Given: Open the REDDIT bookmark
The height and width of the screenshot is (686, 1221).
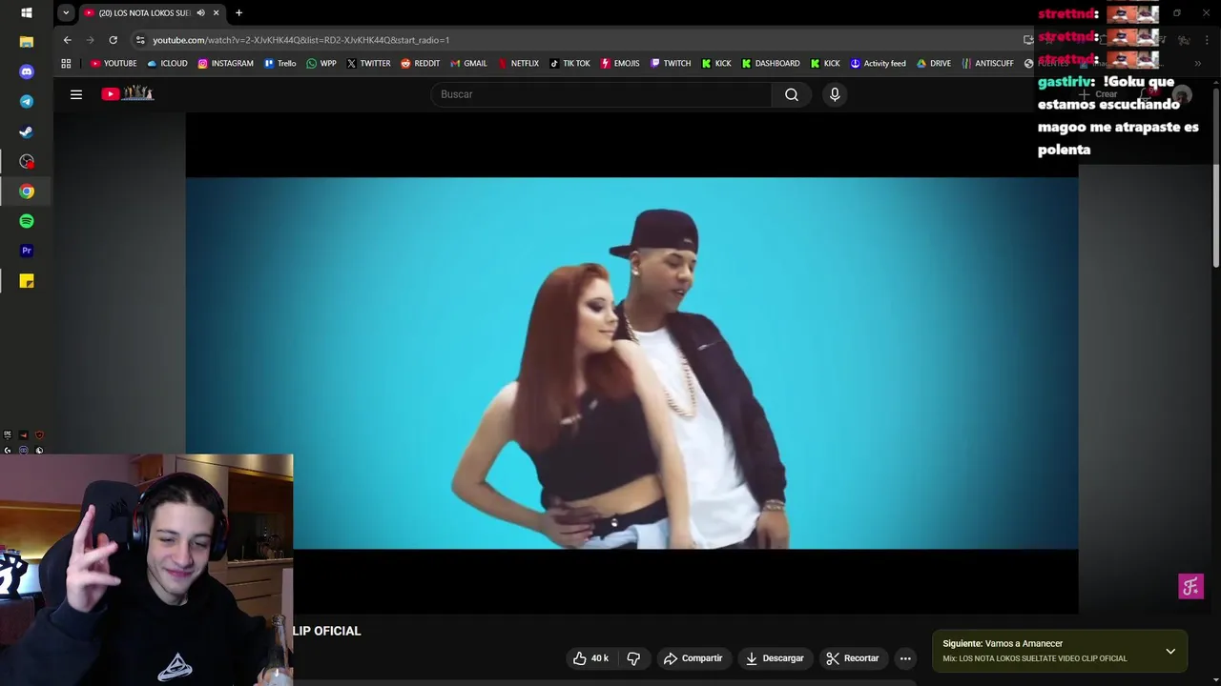Looking at the screenshot, I should pos(420,64).
